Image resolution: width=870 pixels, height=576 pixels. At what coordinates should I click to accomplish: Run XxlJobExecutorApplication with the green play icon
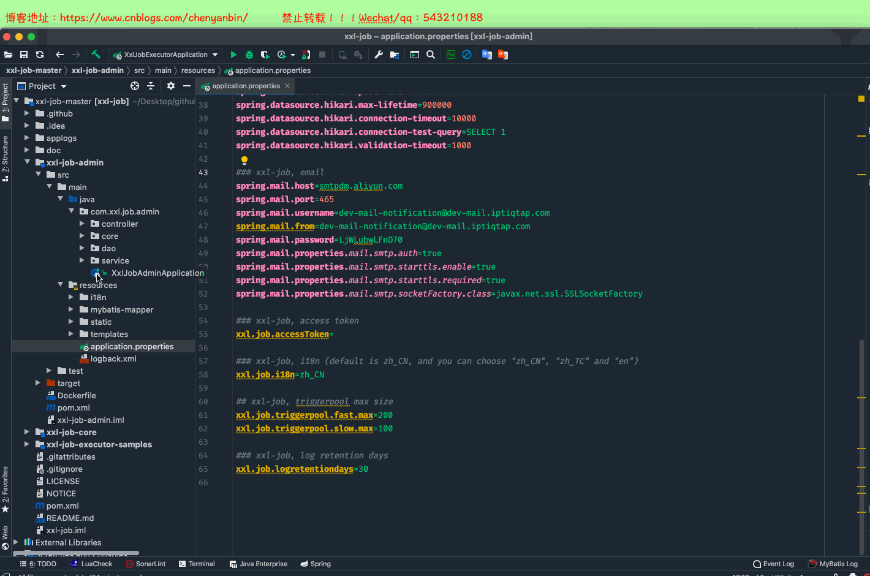233,55
